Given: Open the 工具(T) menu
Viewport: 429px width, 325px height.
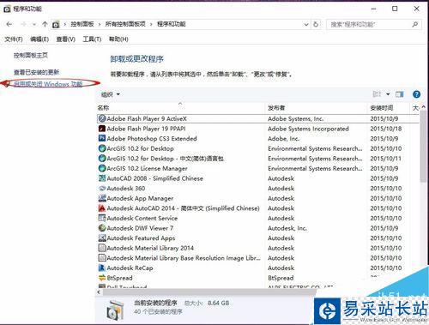Looking at the screenshot, I should tap(92, 39).
